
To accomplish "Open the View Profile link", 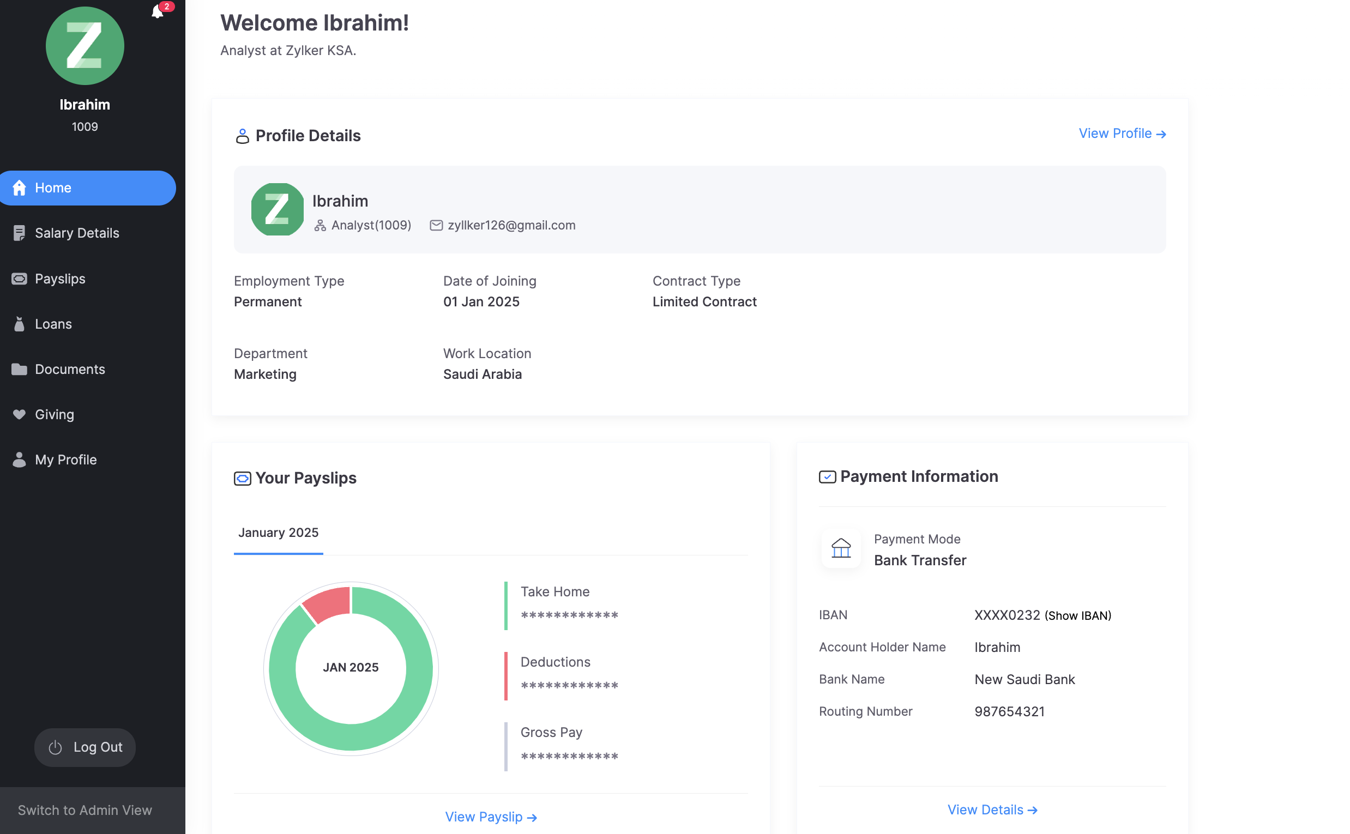I will [1122, 134].
